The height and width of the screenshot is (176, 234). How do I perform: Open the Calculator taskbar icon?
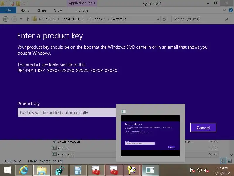tap(78, 170)
